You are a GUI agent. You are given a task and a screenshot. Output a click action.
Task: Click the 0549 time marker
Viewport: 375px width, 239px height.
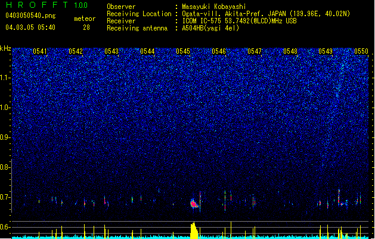tap(326, 51)
